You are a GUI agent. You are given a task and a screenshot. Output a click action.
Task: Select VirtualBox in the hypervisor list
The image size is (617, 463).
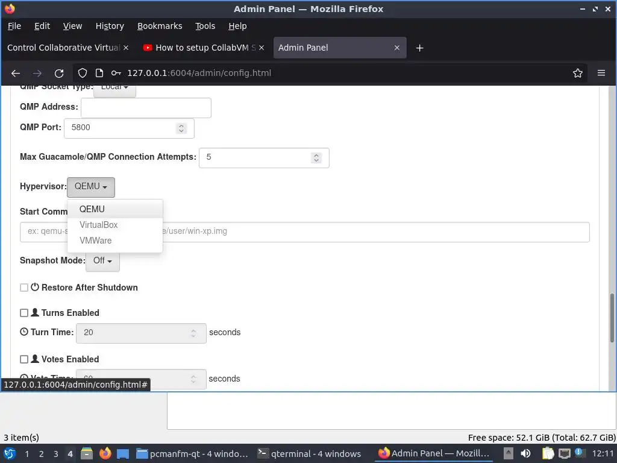click(x=115, y=225)
